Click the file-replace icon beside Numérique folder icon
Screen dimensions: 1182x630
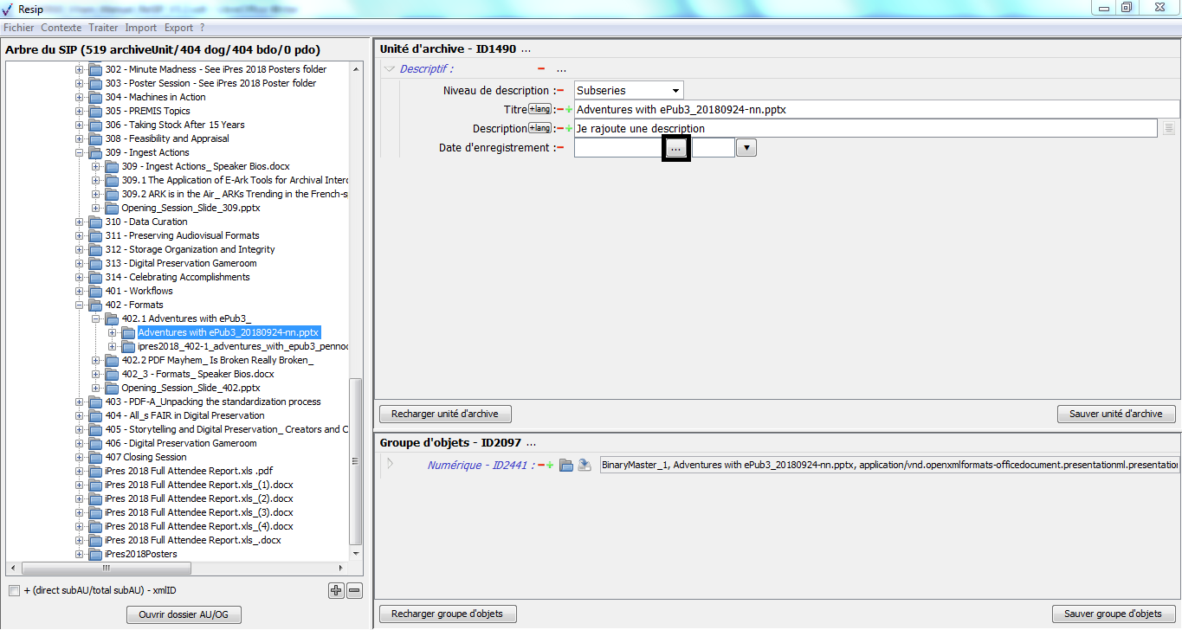585,466
